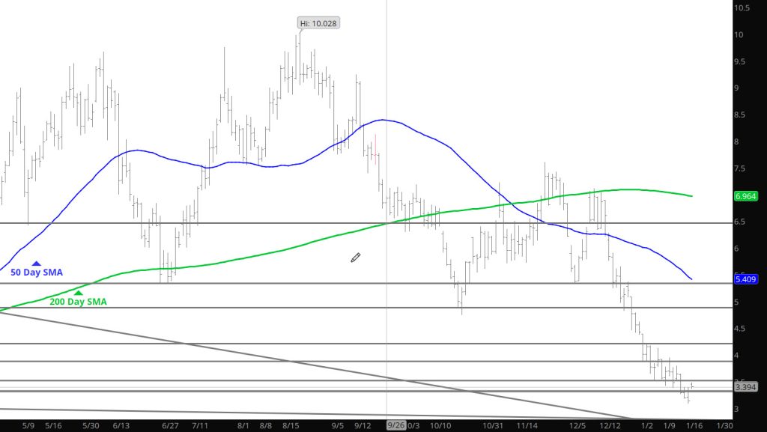Select the blue 5.409 price tag

coord(746,280)
